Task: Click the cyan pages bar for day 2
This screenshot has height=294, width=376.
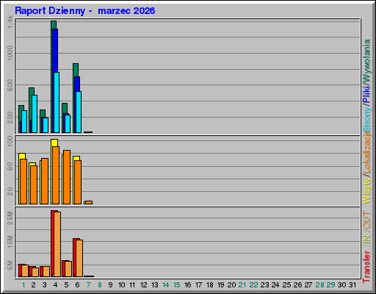Action: [x=35, y=114]
